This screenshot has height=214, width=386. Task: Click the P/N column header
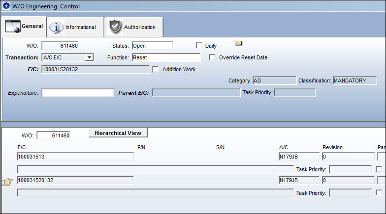[x=141, y=147]
